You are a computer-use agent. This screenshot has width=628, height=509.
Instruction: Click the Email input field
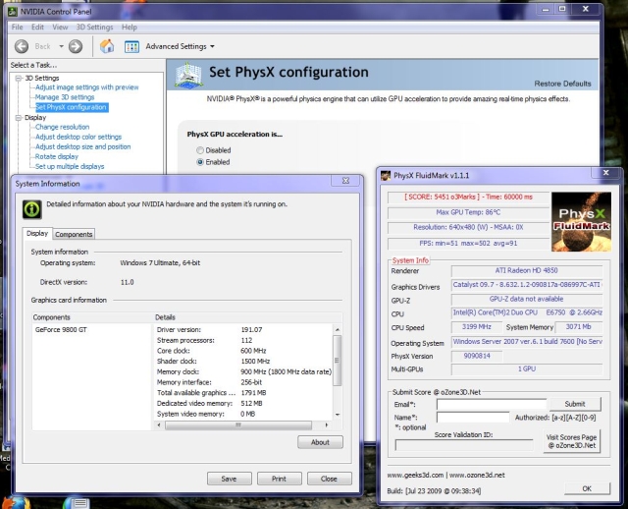pyautogui.click(x=492, y=404)
